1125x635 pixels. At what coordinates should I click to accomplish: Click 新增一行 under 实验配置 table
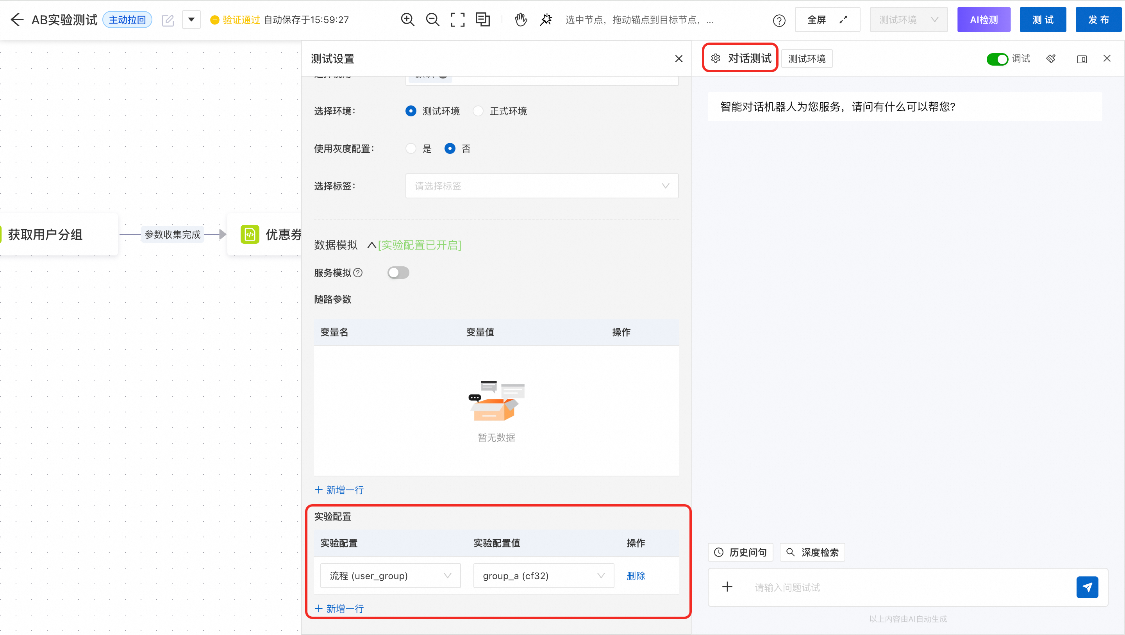[x=339, y=608]
